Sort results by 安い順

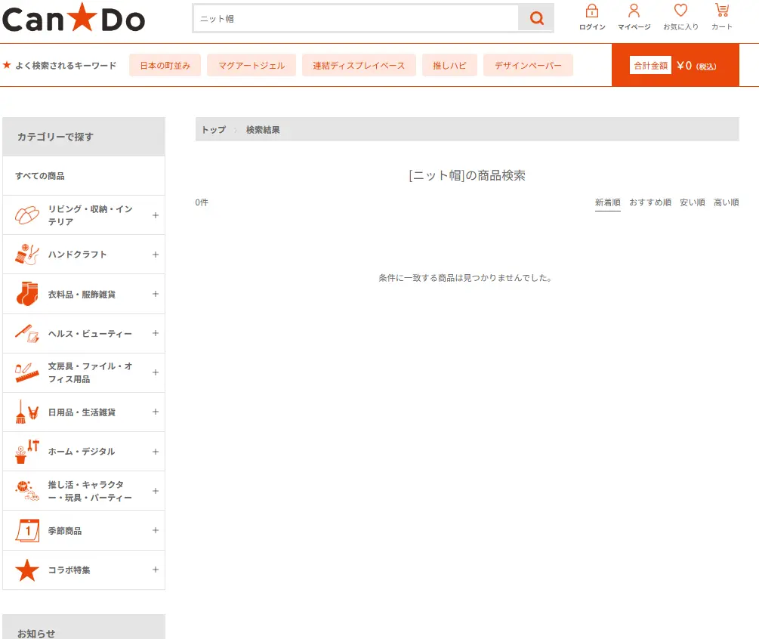692,202
